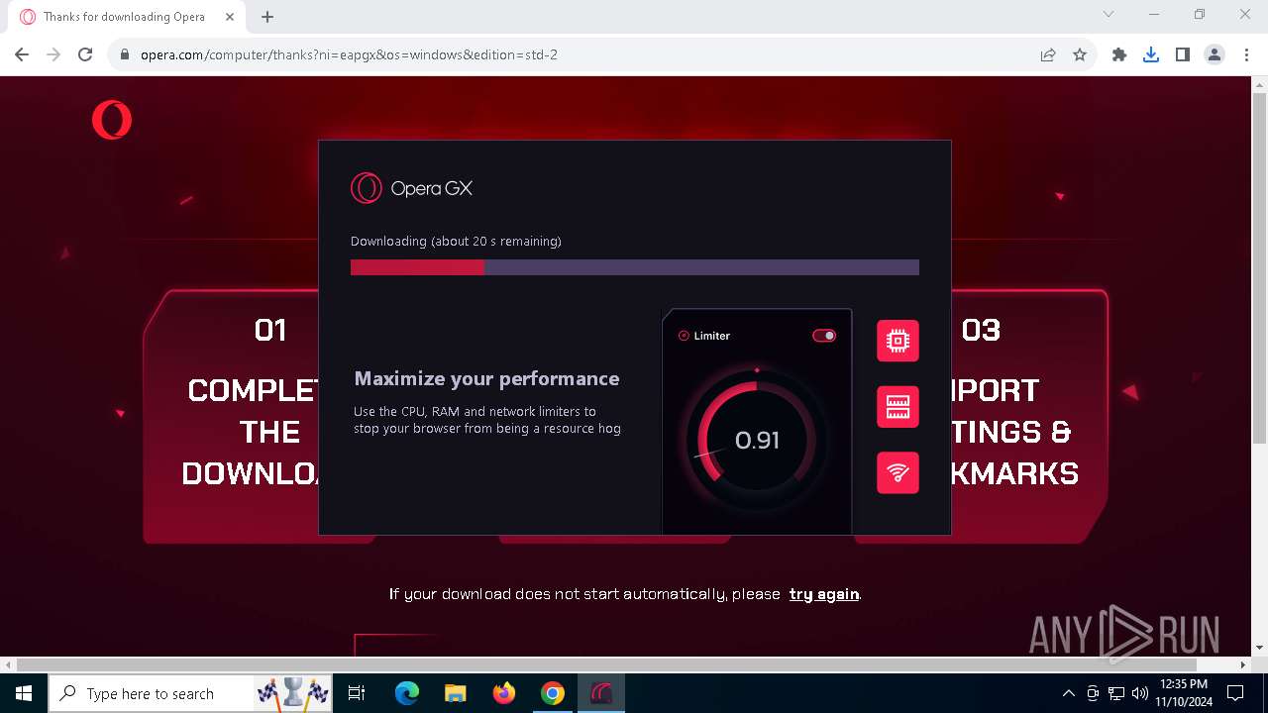Open the notification center
Viewport: 1268px width, 713px height.
pyautogui.click(x=1235, y=693)
